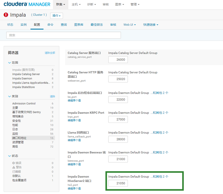Select the 安全性 category filter

[17, 121]
